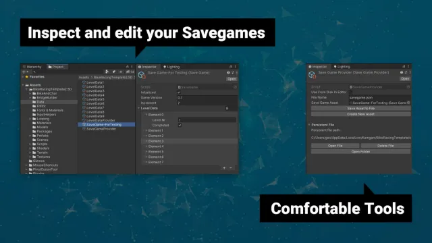This screenshot has width=432, height=243.
Task: Click the Open File button
Action: 335,146
